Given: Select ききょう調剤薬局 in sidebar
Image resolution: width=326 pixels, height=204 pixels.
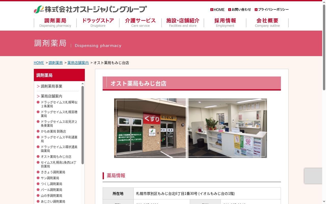Looking at the screenshot, I should coord(53,172).
